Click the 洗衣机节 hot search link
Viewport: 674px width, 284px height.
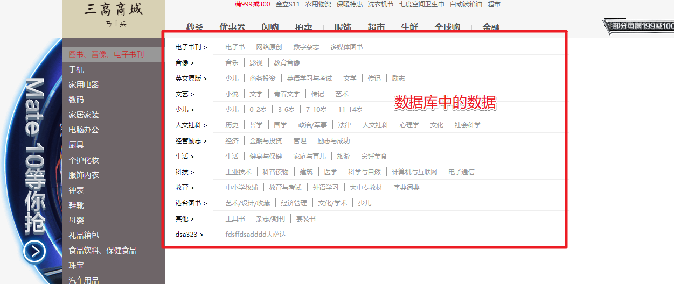(x=381, y=4)
